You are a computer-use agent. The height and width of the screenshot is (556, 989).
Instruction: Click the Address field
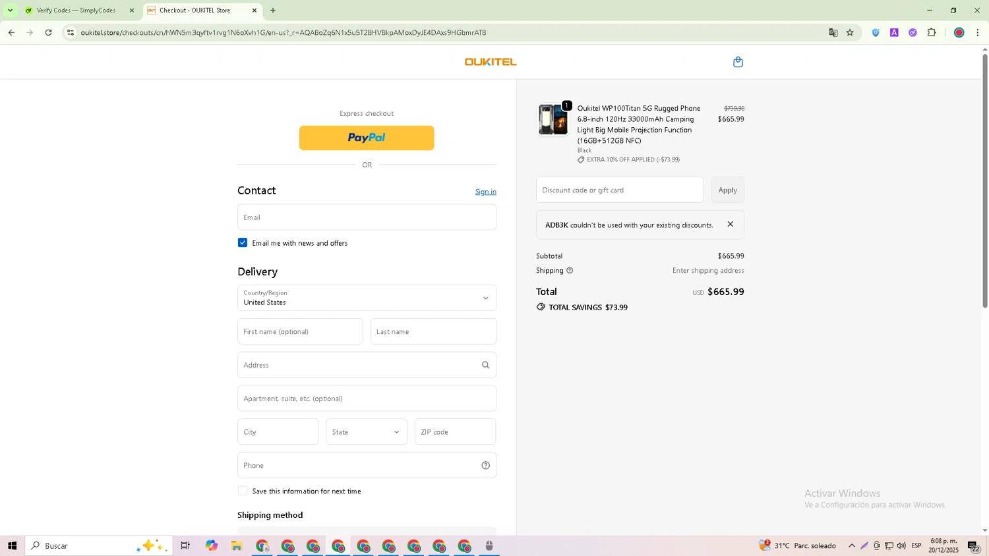(367, 365)
